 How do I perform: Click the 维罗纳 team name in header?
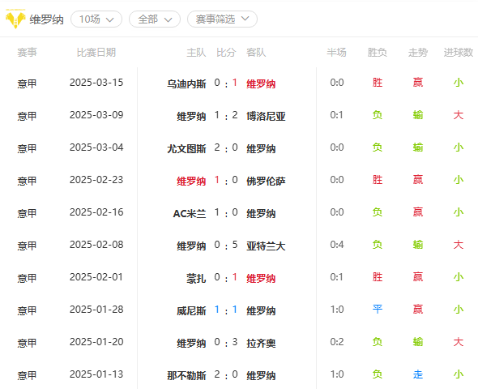(46, 19)
